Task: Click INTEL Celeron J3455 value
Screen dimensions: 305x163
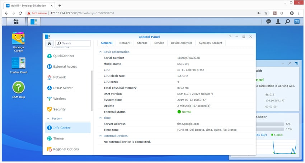Action: click(191, 70)
